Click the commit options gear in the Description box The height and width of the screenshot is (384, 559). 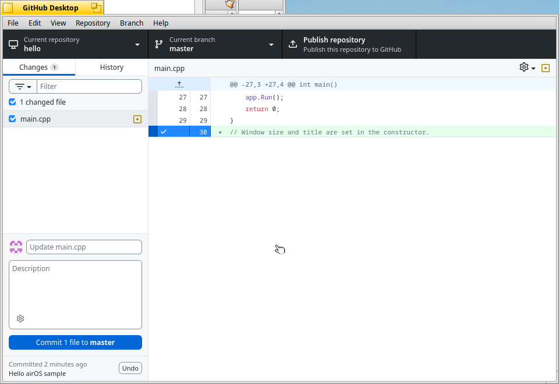pyautogui.click(x=20, y=318)
